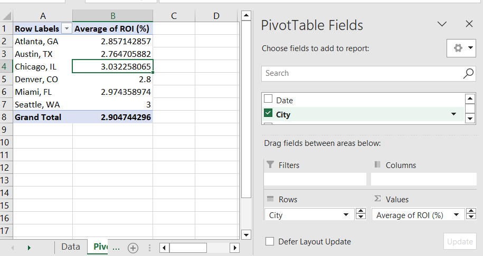Viewport: 483px width, 256px height.
Task: Click the Update button
Action: click(460, 241)
